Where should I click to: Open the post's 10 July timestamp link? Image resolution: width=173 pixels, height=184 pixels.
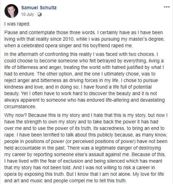(28, 14)
